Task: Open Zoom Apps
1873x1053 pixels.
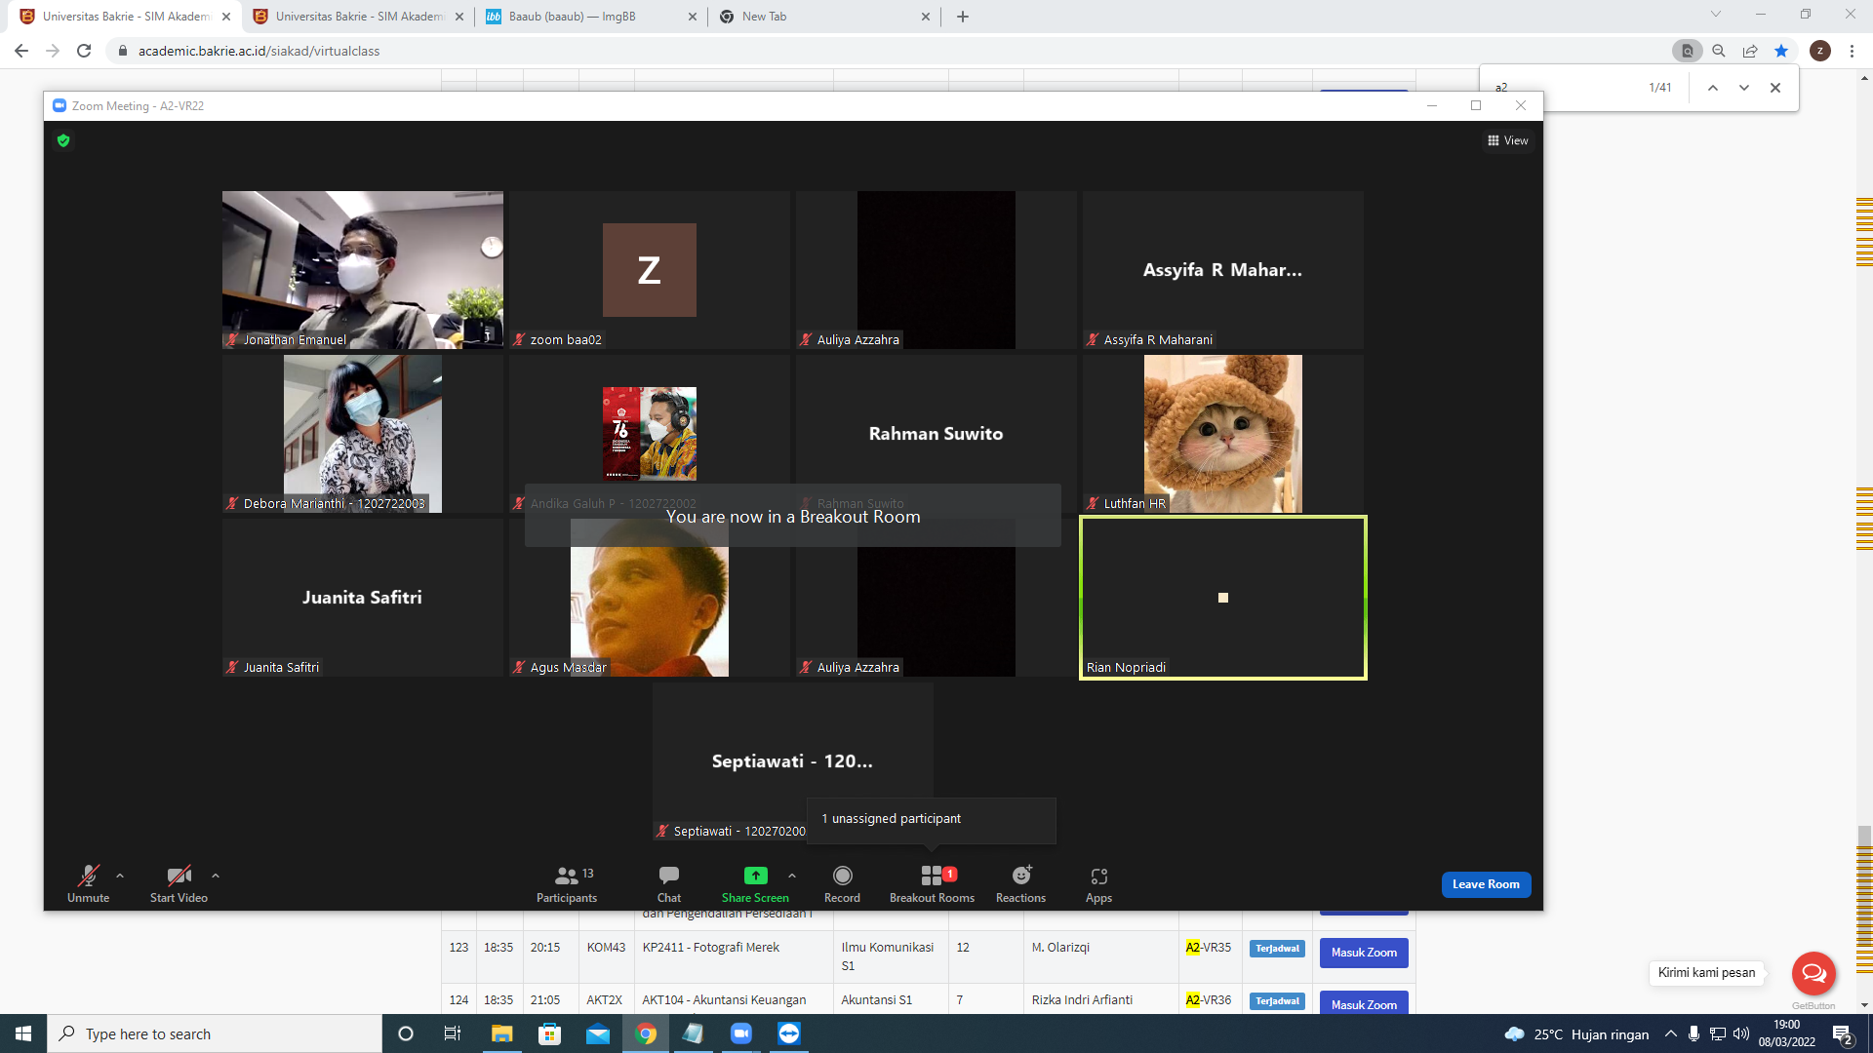Action: coord(1099,883)
